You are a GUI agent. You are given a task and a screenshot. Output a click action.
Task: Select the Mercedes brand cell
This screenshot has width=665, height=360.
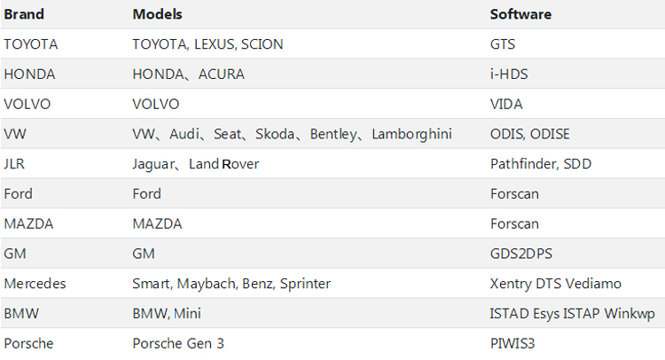[x=35, y=284]
